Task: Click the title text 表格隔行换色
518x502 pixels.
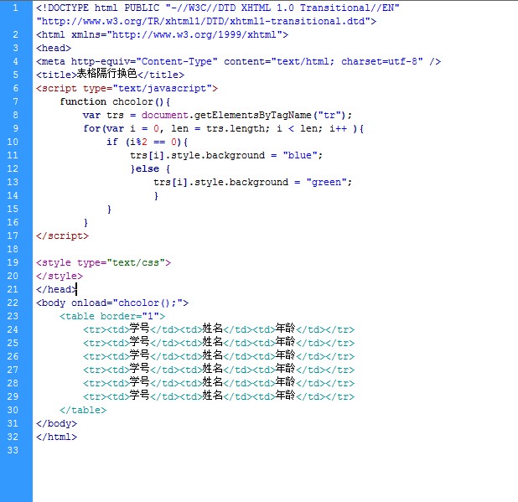Action: 106,74
